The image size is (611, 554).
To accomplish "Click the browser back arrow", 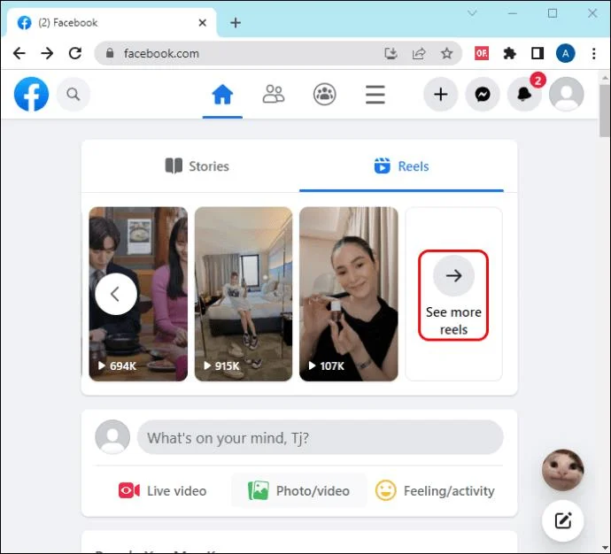I will click(19, 53).
